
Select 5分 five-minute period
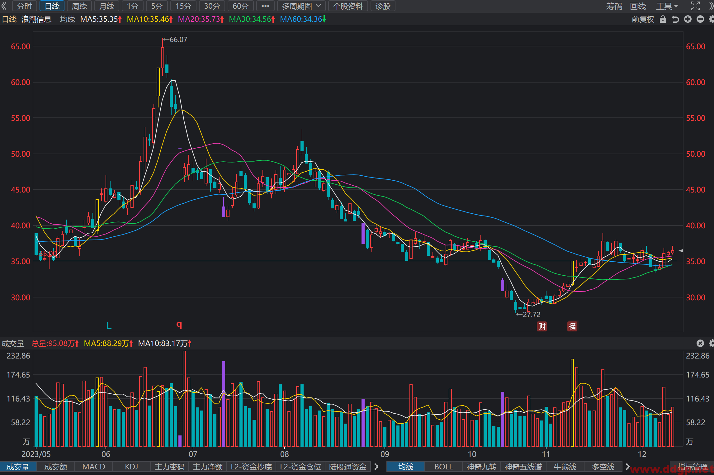click(x=157, y=6)
